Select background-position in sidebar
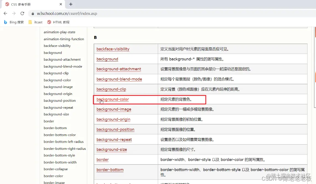 [59, 100]
